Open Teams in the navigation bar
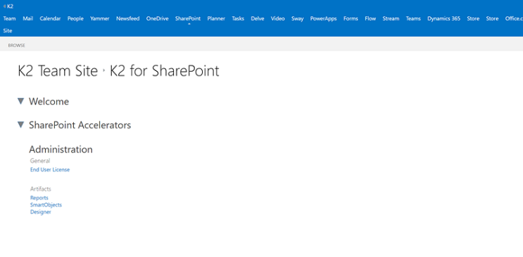Viewport: 523px width, 257px height. [x=413, y=19]
